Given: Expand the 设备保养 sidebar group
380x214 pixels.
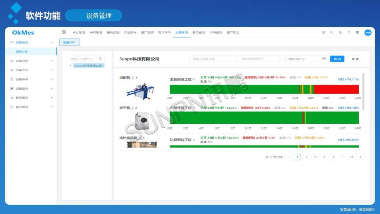Looking at the screenshot, I should click(x=52, y=79).
